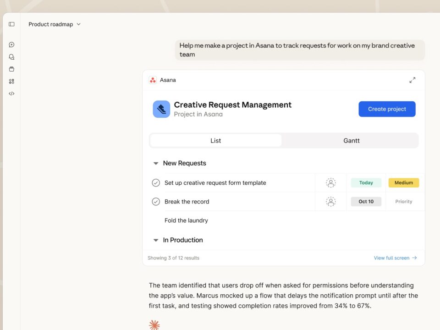Open the Product roadmap dropdown
This screenshot has width=440, height=330.
pos(55,24)
